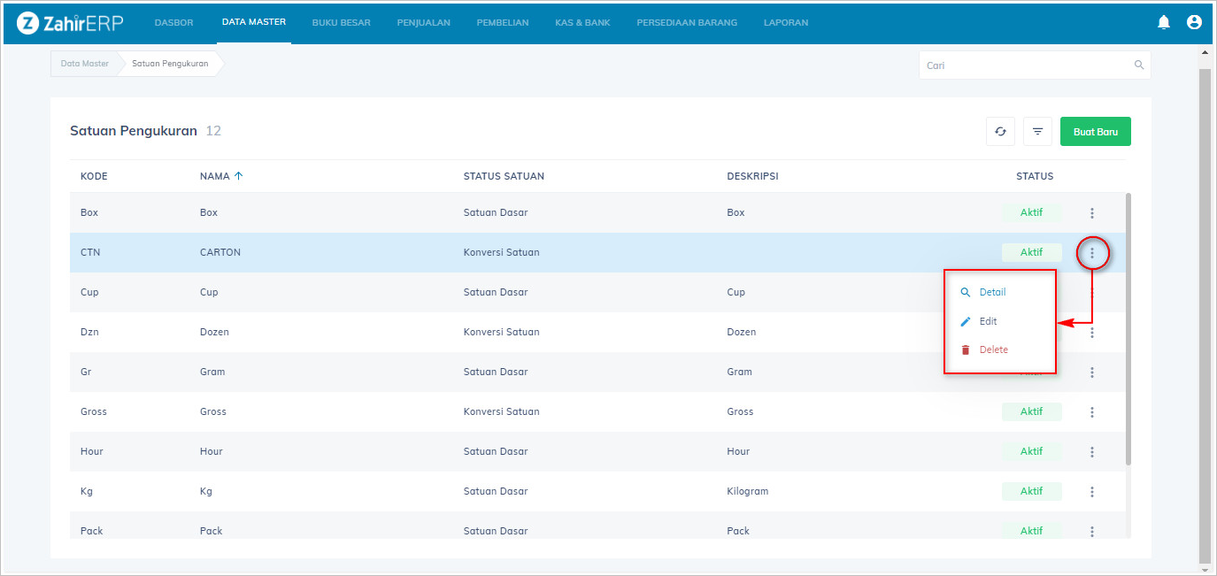Open three-dot menu for the Gross row
Screen dimensions: 1217x576
(x=1092, y=412)
